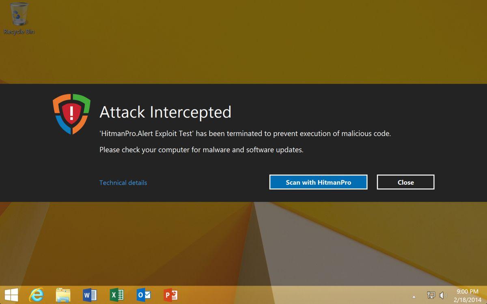This screenshot has height=304, width=487.
Task: Launch Microsoft Excel from the taskbar
Action: coord(117,295)
